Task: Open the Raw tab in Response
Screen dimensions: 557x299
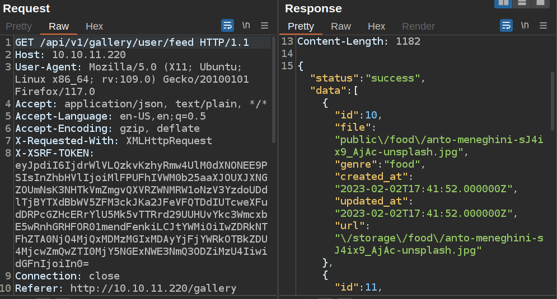Action: [x=341, y=26]
